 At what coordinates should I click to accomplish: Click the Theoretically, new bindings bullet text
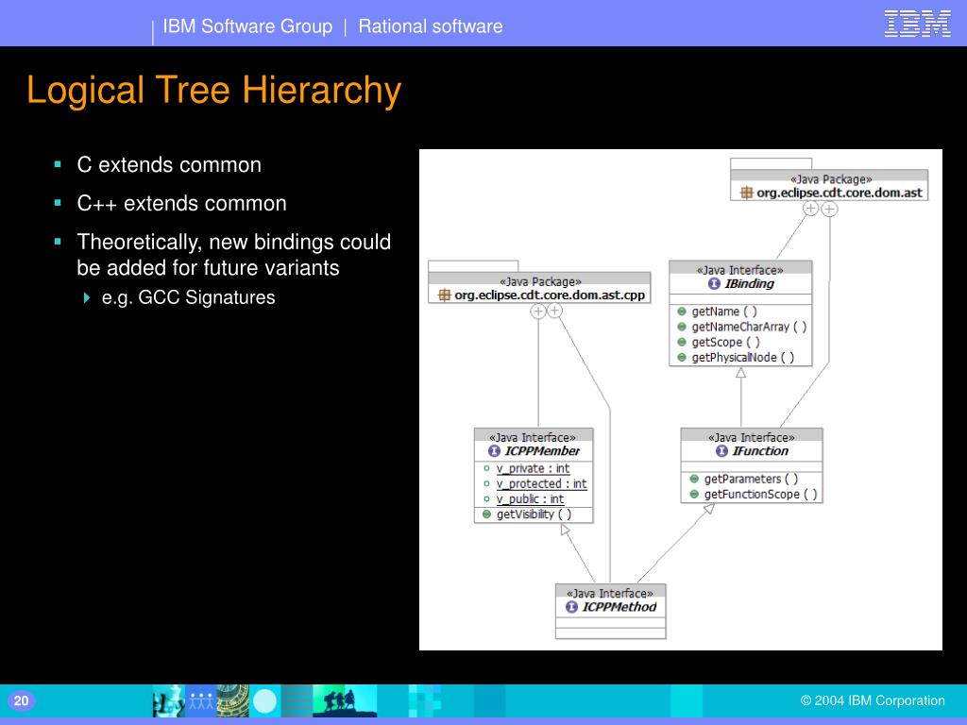click(x=234, y=255)
